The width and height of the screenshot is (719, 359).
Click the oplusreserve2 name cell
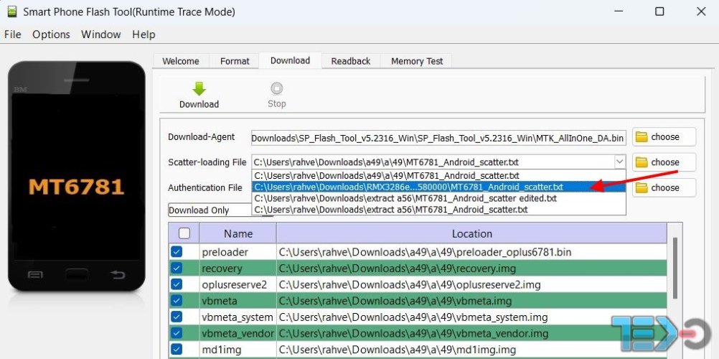[238, 284]
